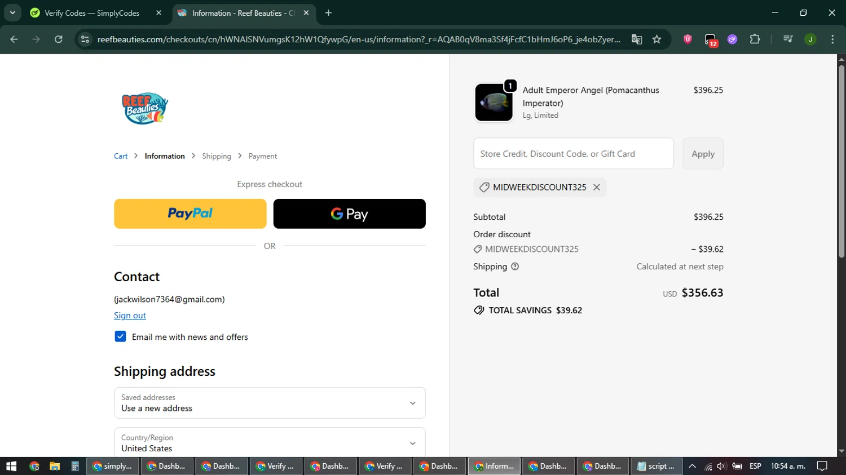Click the discount code input field
This screenshot has width=846, height=475.
pyautogui.click(x=574, y=153)
